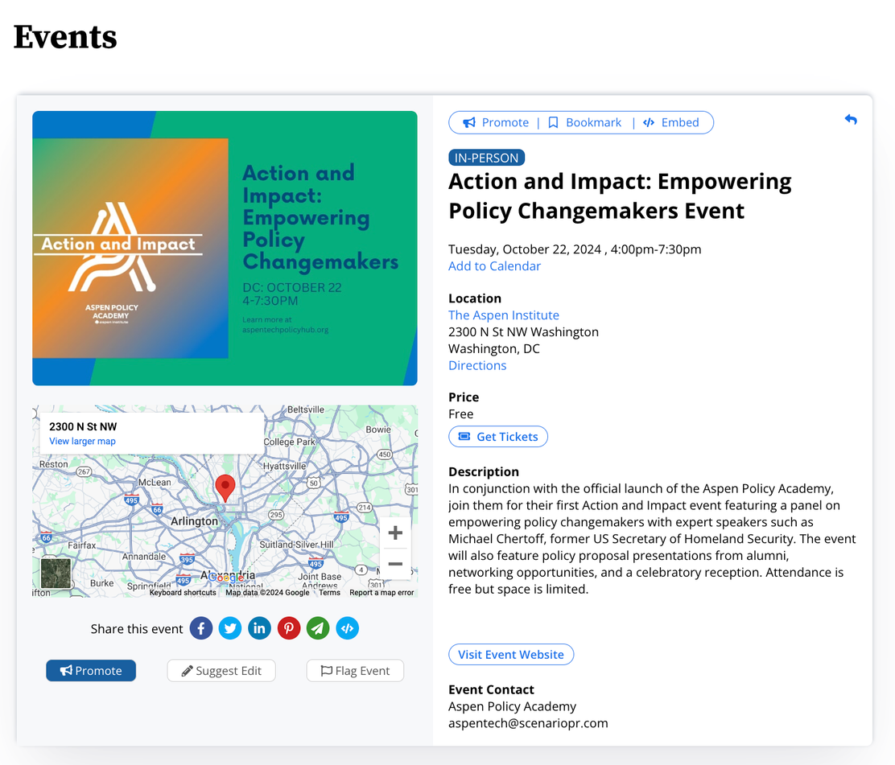Screen dimensions: 895x765
Task: Open map Keyboard shortcuts
Action: coord(183,593)
